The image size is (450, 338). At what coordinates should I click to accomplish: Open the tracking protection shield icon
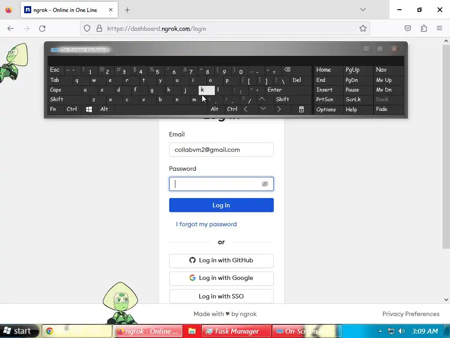click(87, 29)
